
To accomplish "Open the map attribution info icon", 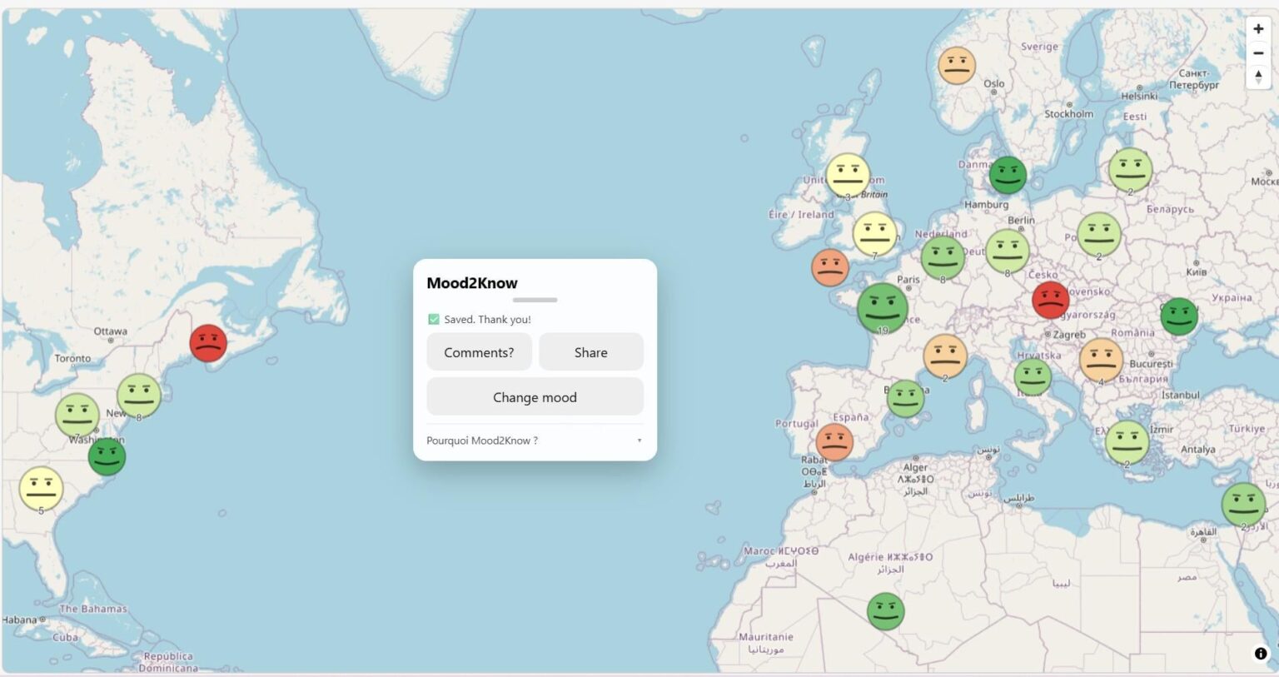I will pyautogui.click(x=1260, y=655).
